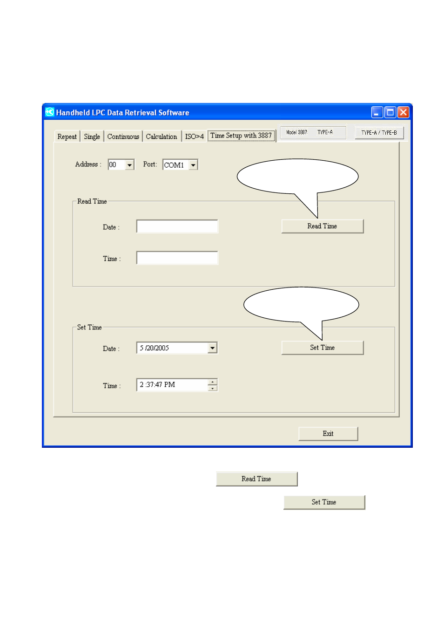Click the COM1 port value field
444x629 pixels.
[175, 165]
